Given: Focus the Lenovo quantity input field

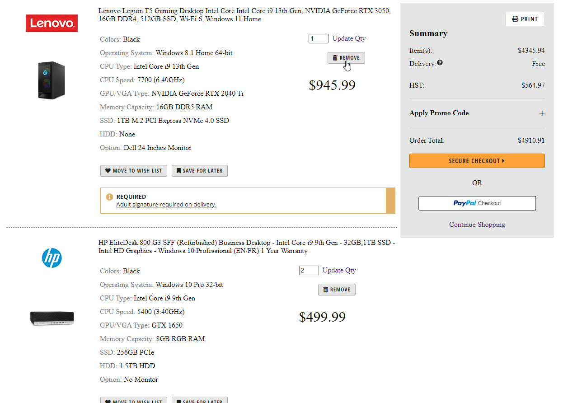Looking at the screenshot, I should pos(318,39).
